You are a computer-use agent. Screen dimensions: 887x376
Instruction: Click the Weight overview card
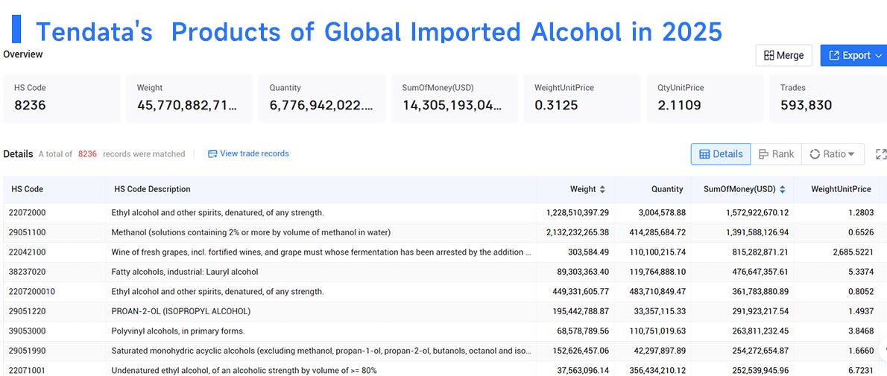189,98
